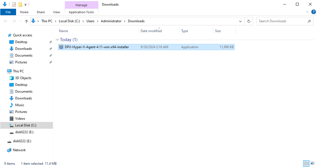
Task: Click the Refresh button beside address bar
Action: coord(249,21)
